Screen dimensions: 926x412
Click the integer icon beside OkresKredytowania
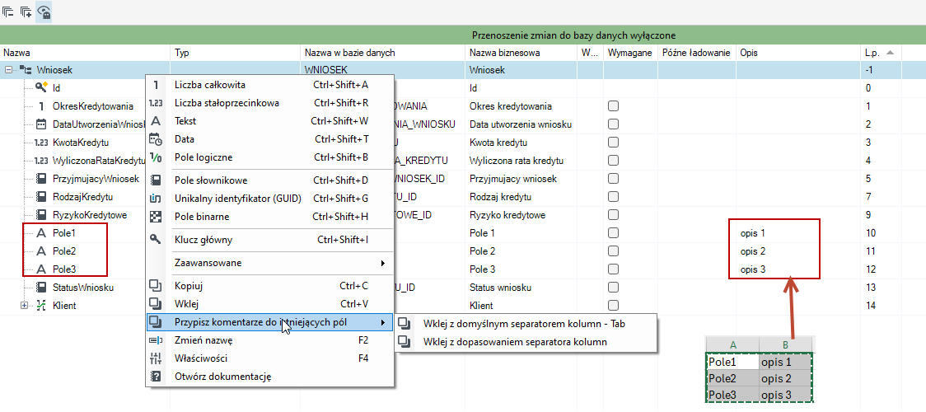coord(40,107)
